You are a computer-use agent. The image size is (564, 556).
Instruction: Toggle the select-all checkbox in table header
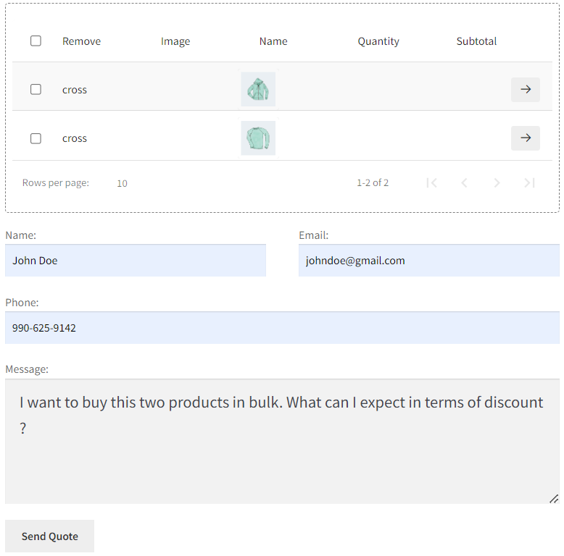[36, 41]
